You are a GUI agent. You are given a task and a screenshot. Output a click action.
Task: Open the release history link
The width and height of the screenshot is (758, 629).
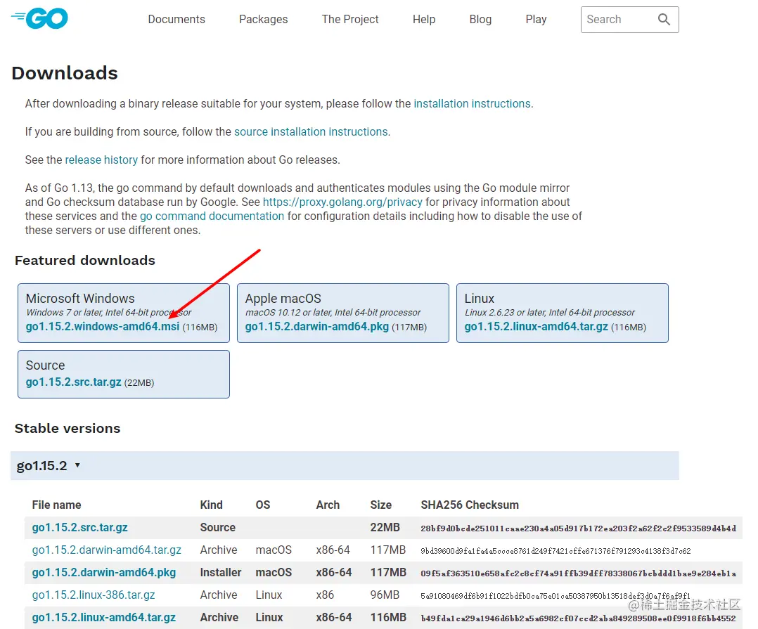[x=101, y=160]
